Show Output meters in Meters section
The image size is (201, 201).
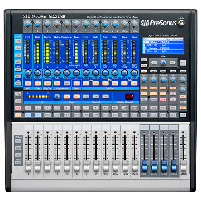coord(18,148)
